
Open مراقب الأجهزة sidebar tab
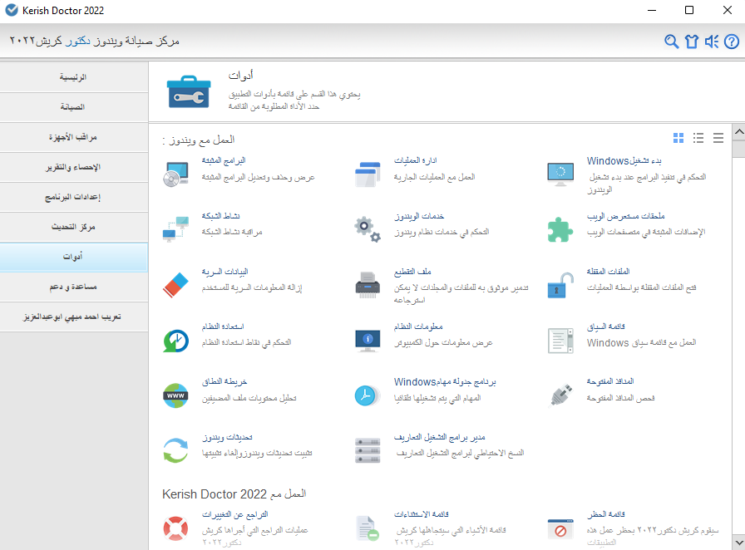[x=74, y=137]
